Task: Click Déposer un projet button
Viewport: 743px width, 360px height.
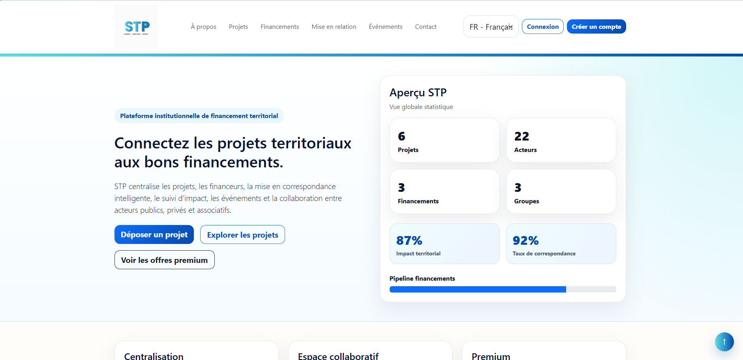Action: (154, 234)
